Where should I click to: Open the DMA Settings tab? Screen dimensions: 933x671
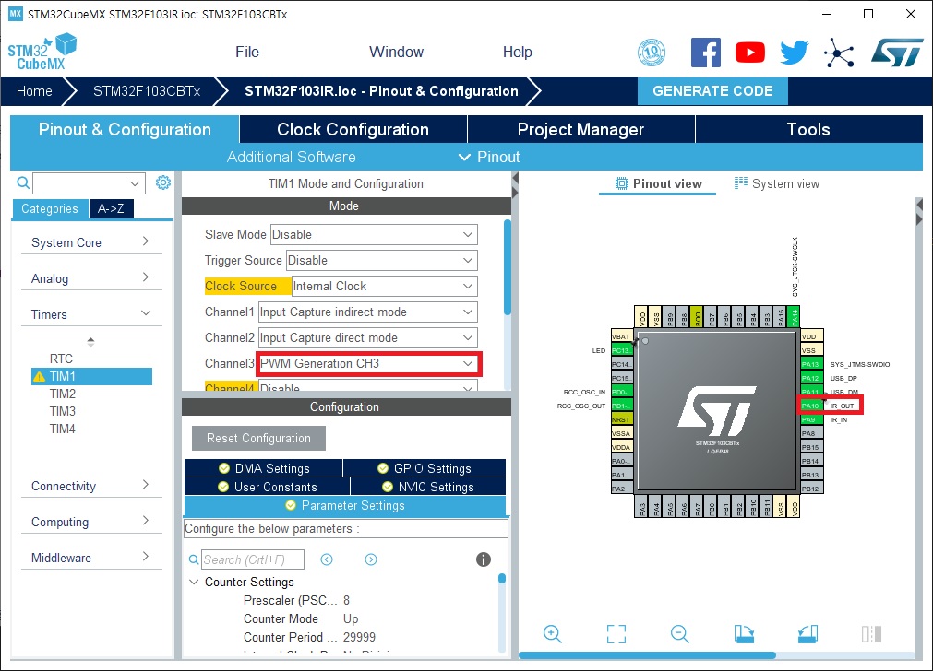(264, 468)
